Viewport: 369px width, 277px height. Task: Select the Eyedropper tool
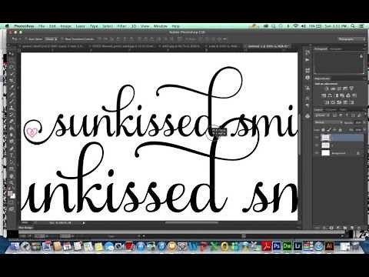coord(12,87)
